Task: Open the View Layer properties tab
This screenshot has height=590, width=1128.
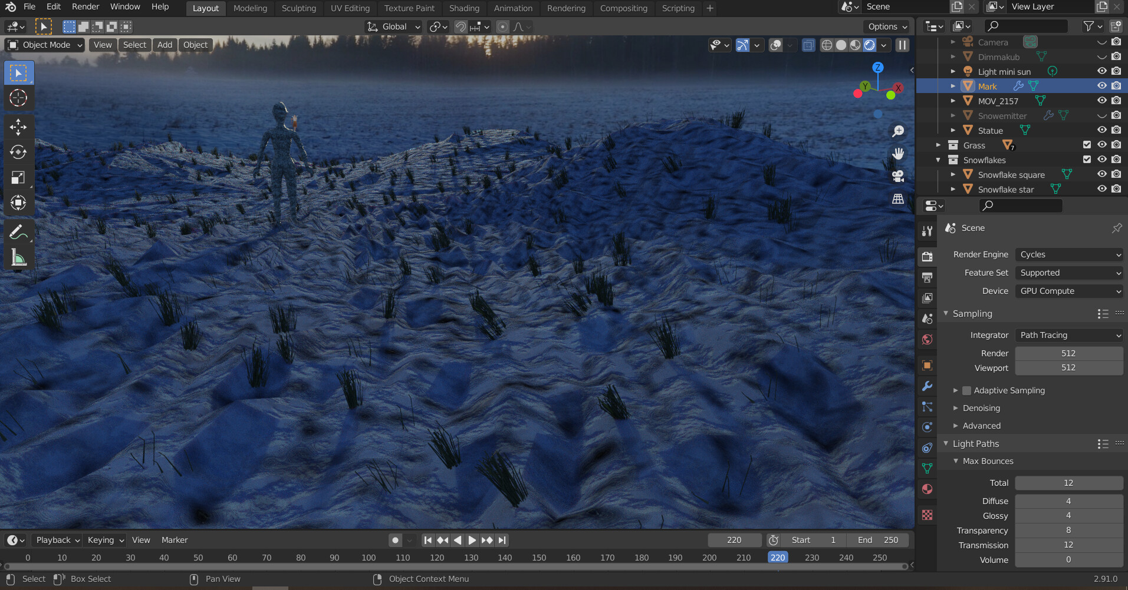Action: coord(928,298)
